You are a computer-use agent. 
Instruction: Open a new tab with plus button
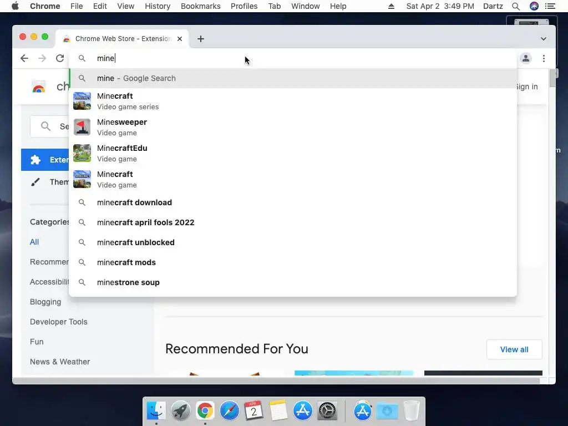pyautogui.click(x=201, y=39)
